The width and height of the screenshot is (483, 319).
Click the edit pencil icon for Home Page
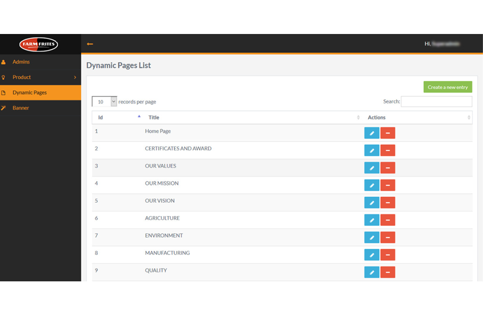click(x=371, y=133)
